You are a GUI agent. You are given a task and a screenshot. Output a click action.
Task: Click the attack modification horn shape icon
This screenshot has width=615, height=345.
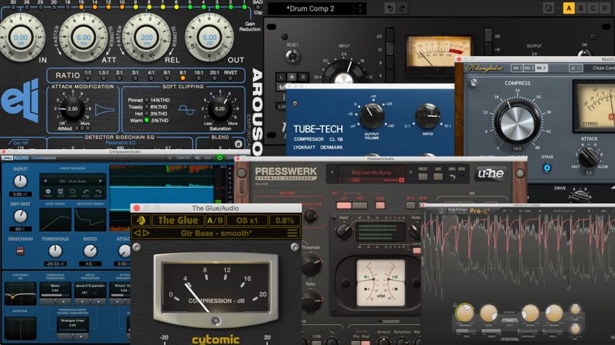point(104,110)
